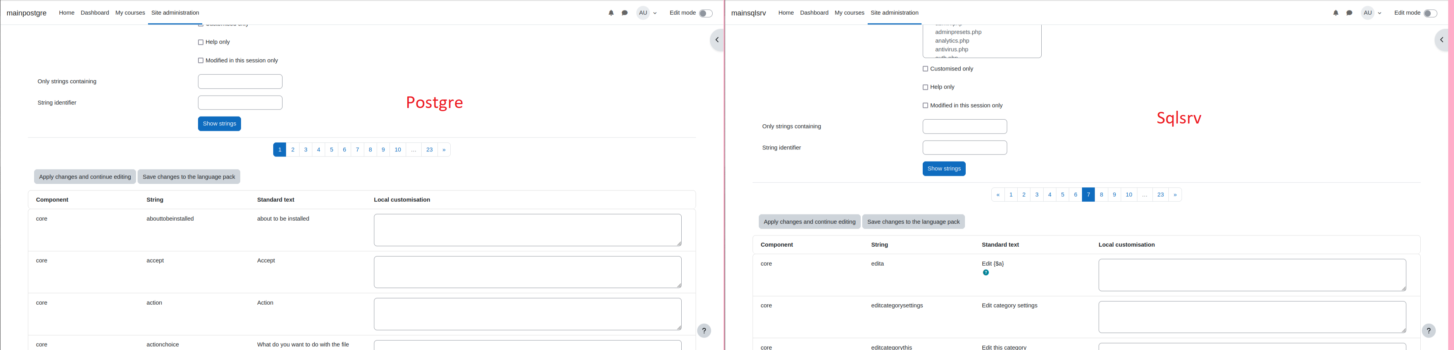Image resolution: width=1454 pixels, height=350 pixels.
Task: Open notifications bell in mainpostgre window
Action: [611, 13]
